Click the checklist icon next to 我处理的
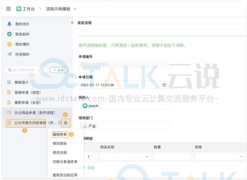The image size is (247, 180). 9,44
